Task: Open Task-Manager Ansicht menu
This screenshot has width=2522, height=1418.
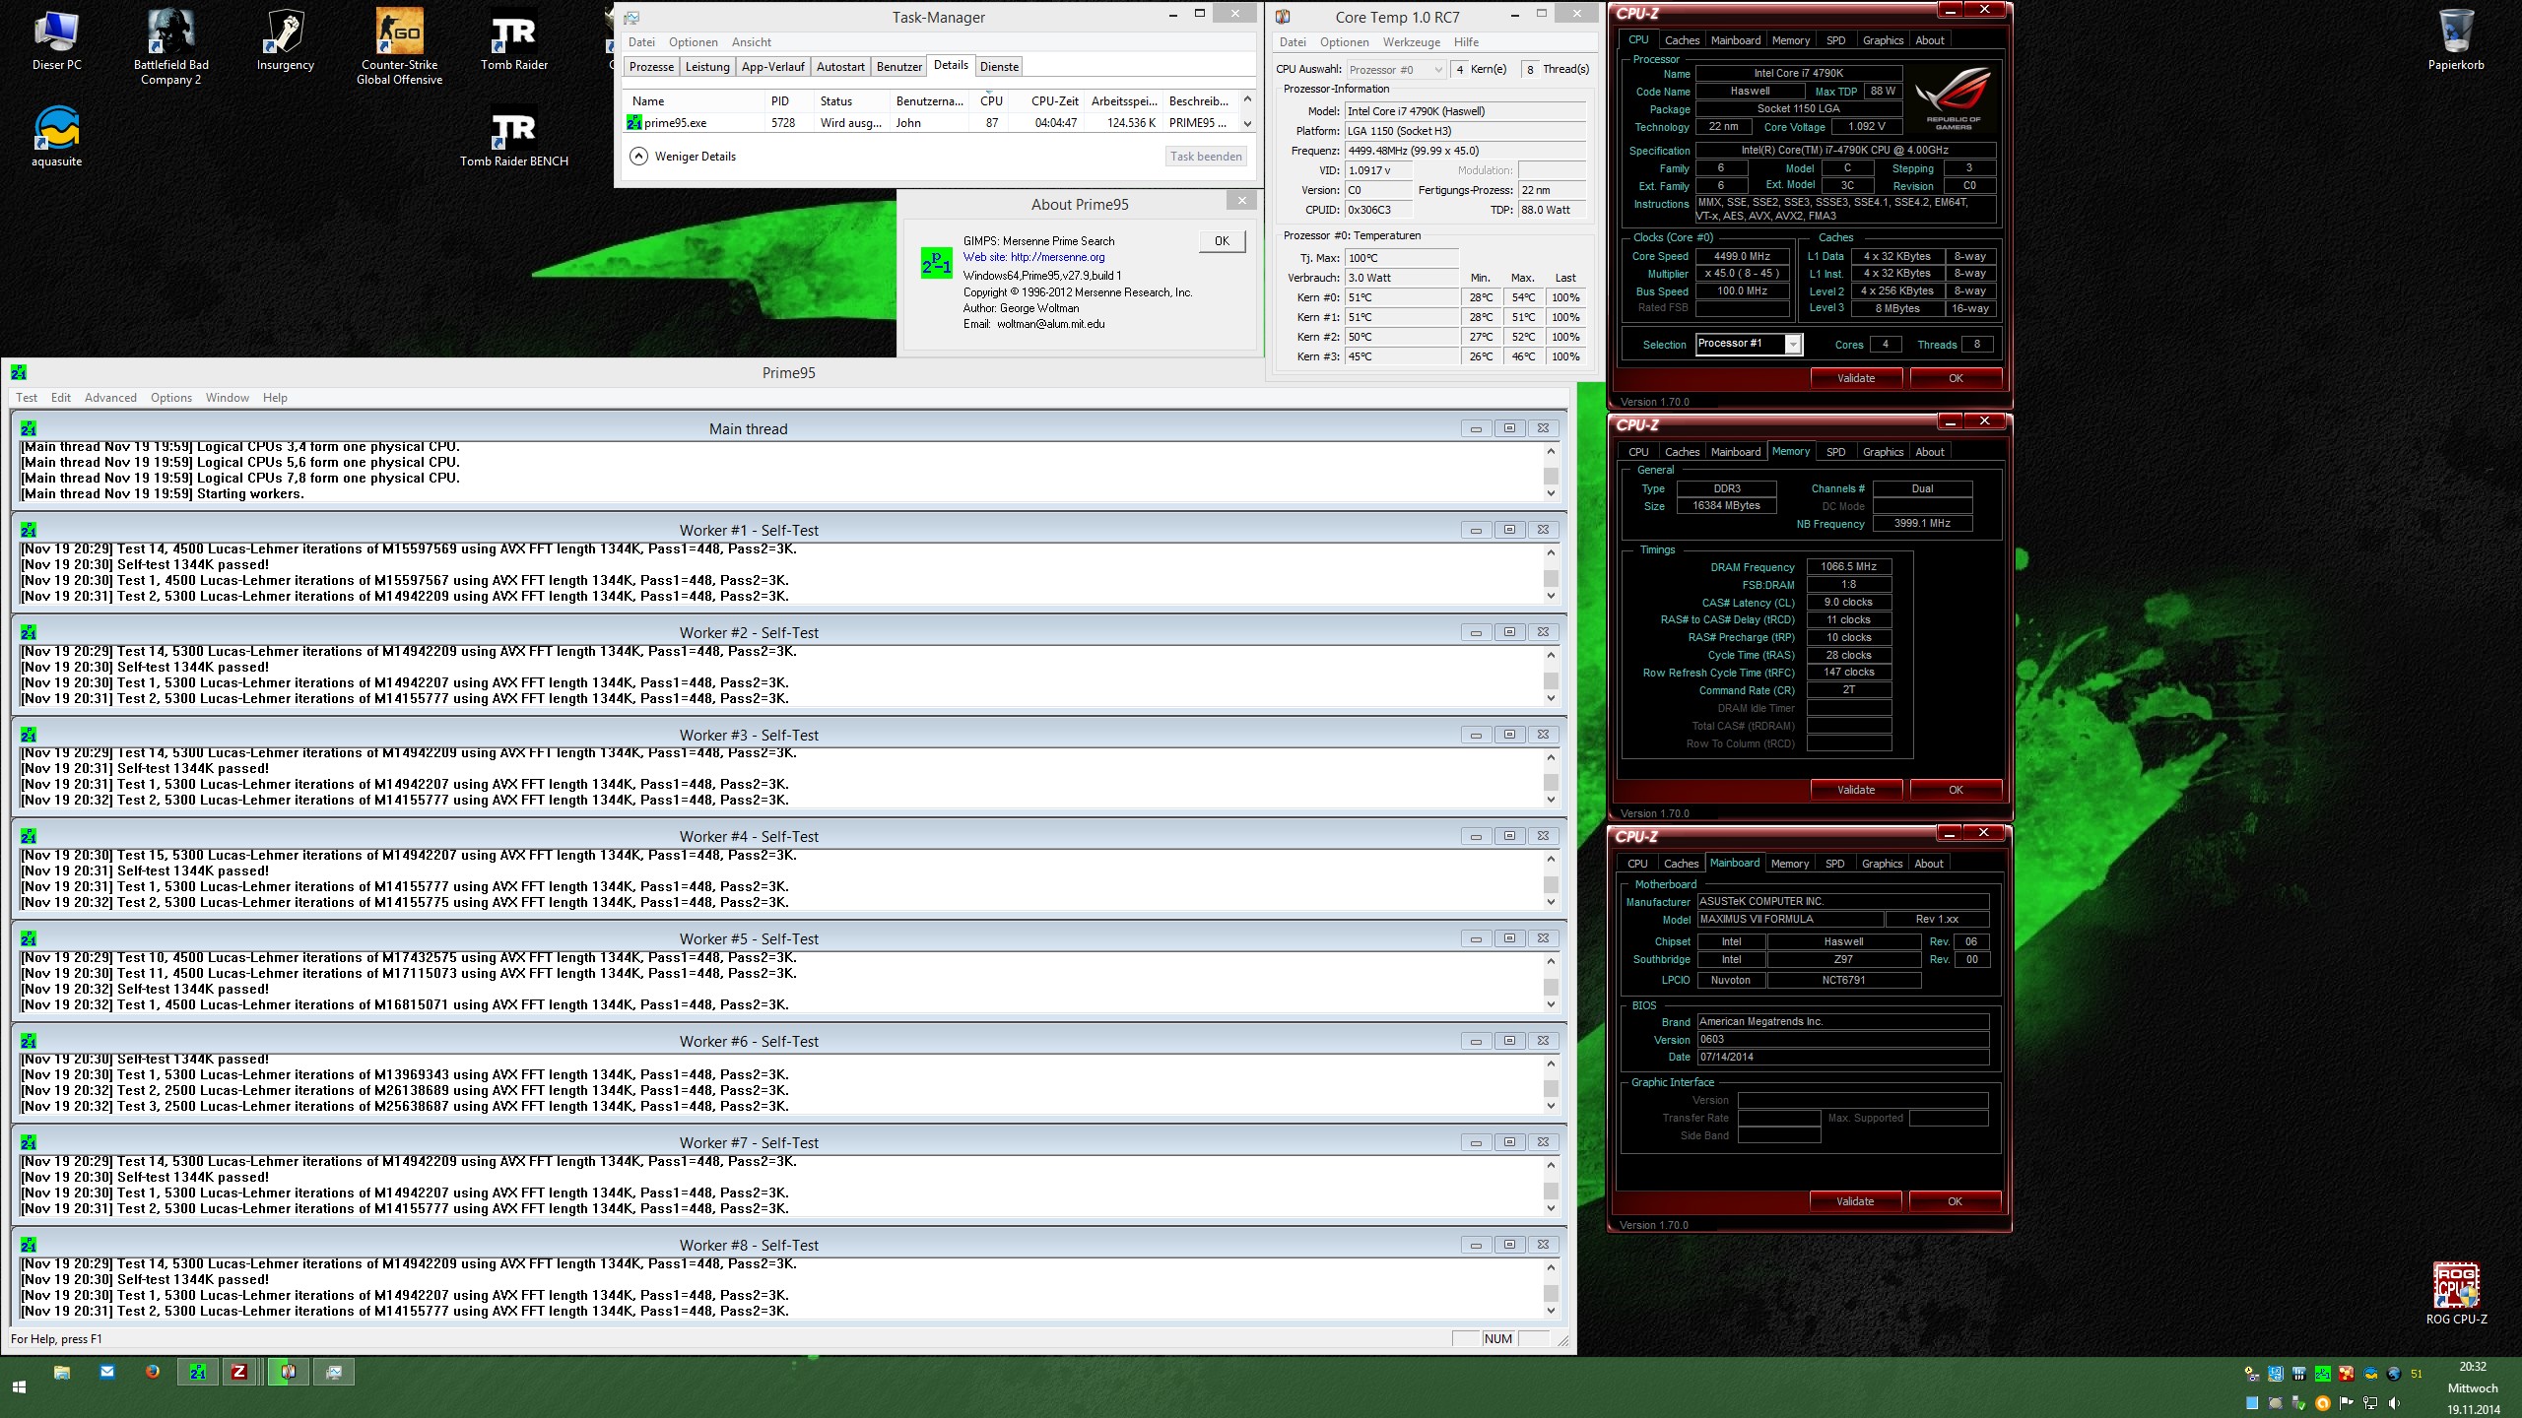Action: tap(752, 42)
